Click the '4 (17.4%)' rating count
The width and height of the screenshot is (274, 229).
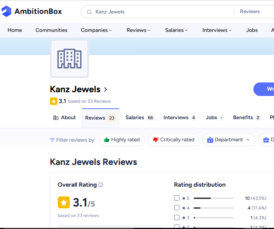click(x=257, y=208)
